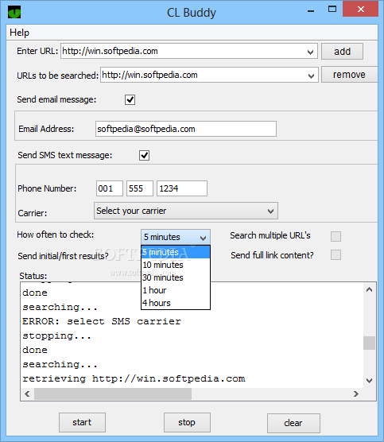Click the add button
Viewport: 384px width, 442px height.
pos(342,52)
